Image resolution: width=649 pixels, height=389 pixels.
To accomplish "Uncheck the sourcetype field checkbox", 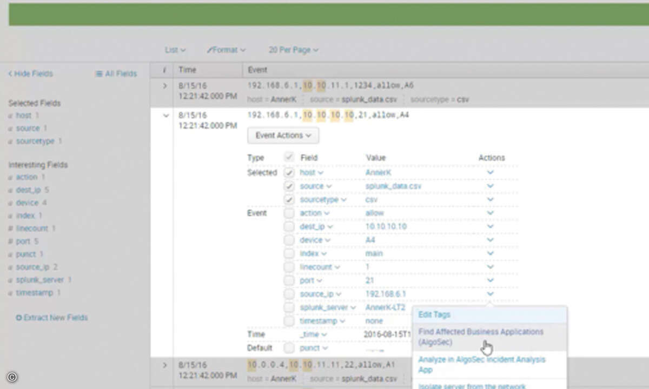I will tap(289, 200).
